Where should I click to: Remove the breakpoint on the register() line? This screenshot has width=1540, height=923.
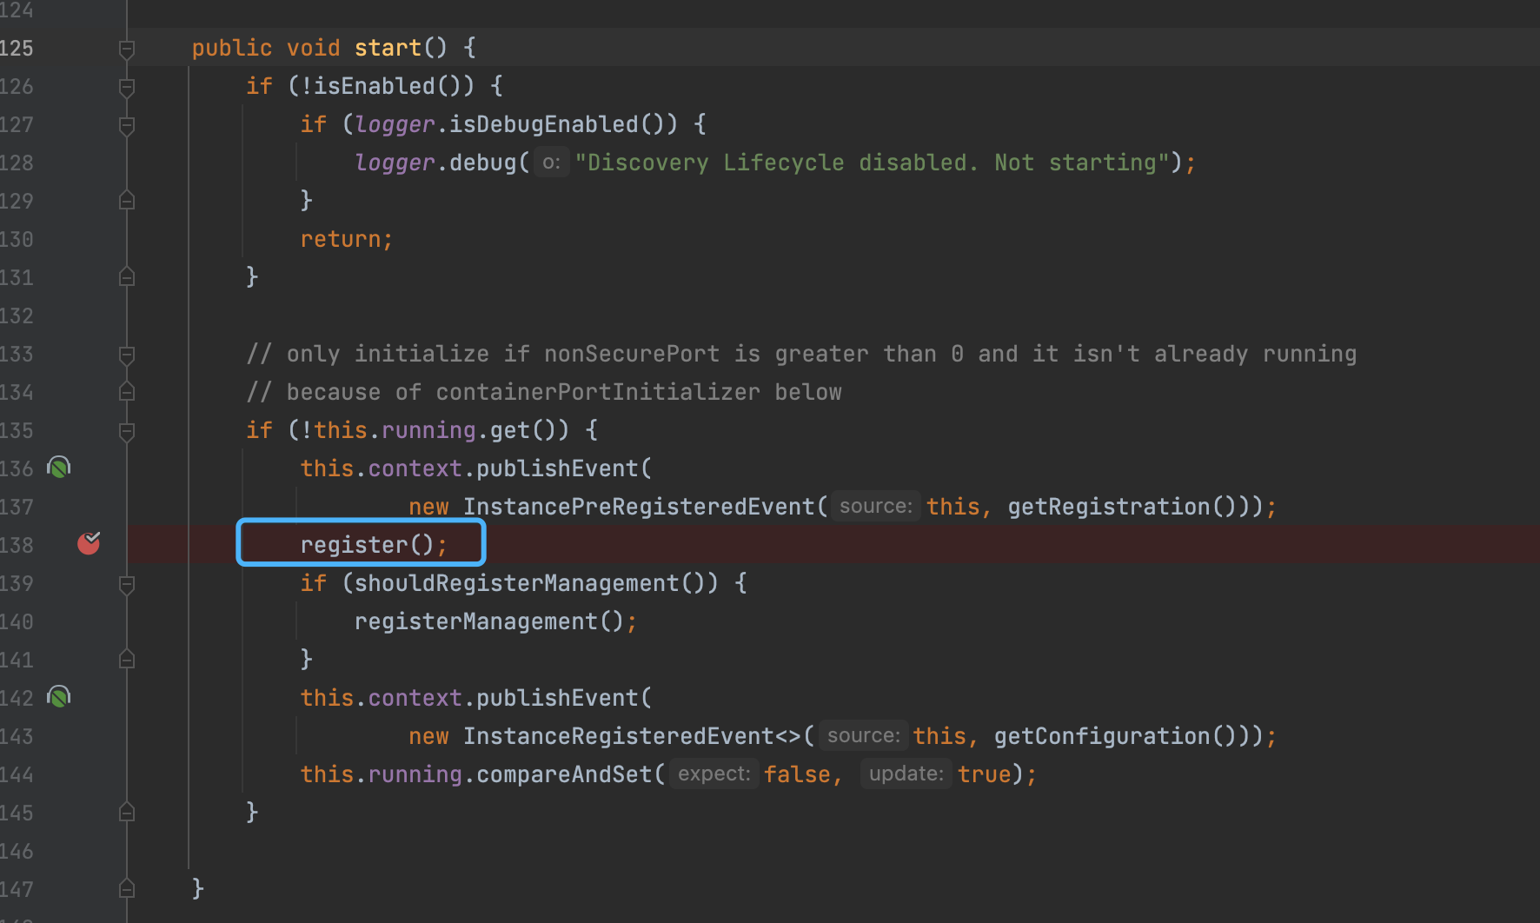(x=89, y=544)
